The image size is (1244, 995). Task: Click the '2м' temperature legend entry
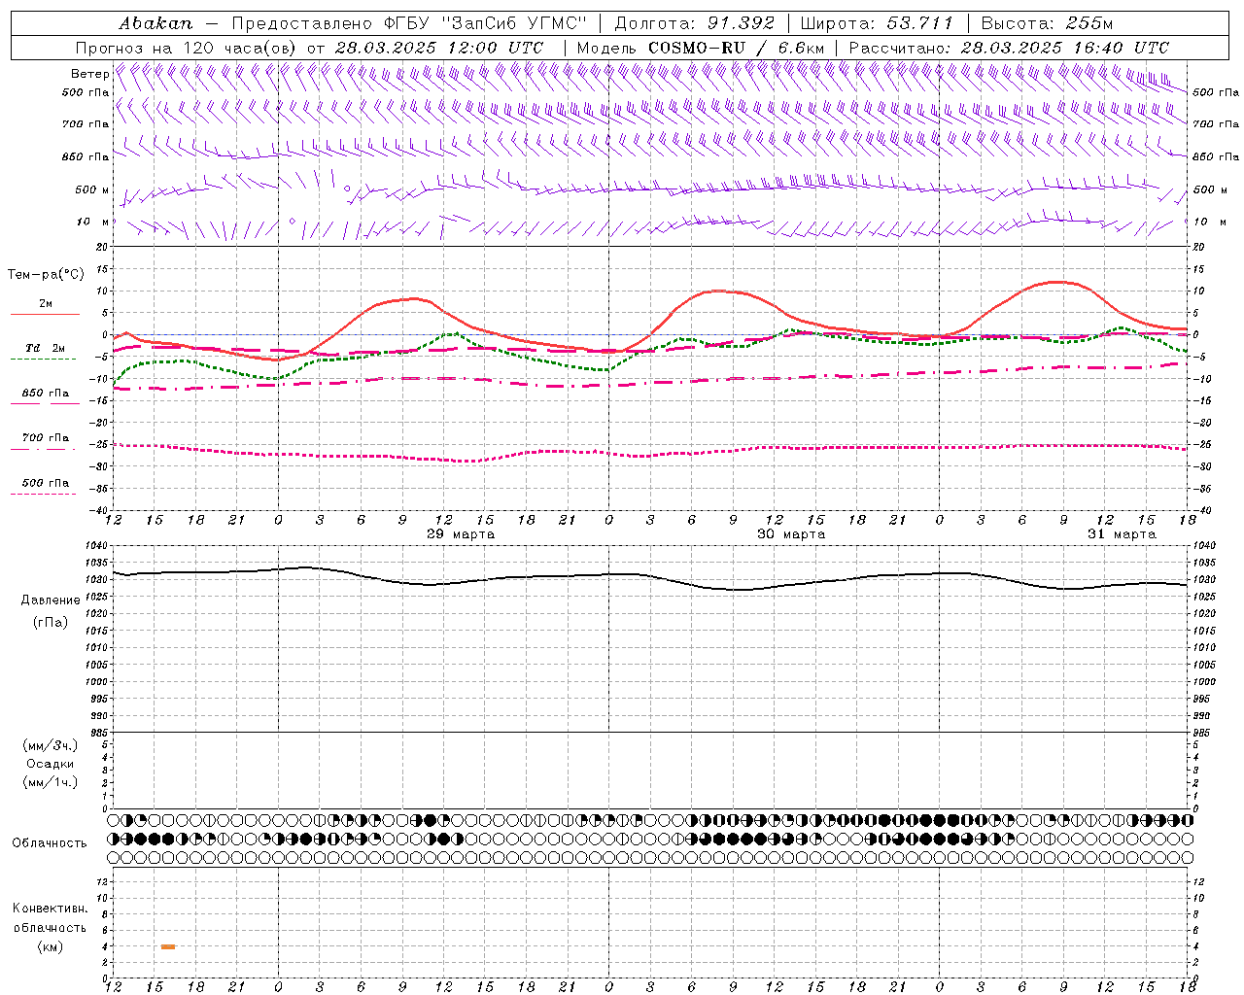(x=46, y=303)
